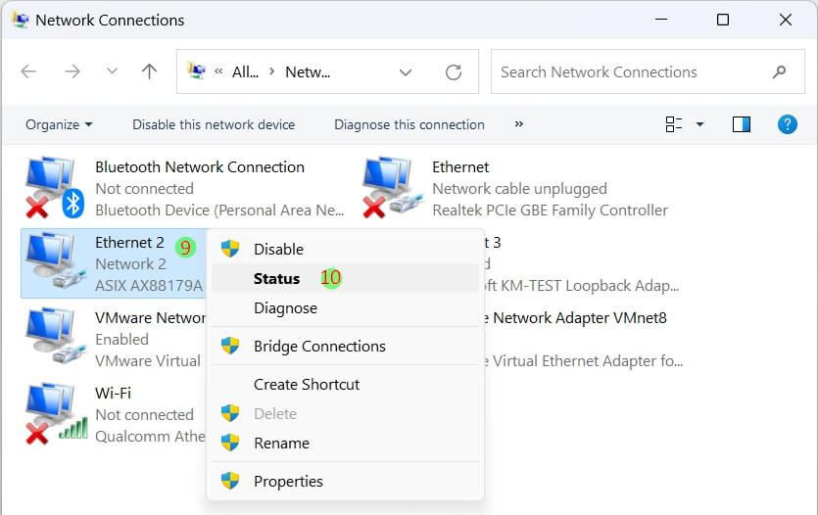Click the change view layout icon

pyautogui.click(x=674, y=124)
